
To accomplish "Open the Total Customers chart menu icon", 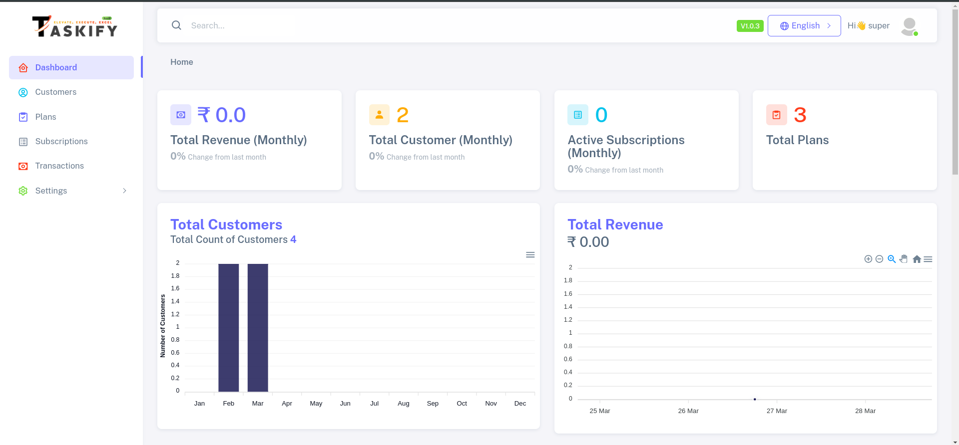I will pyautogui.click(x=530, y=255).
